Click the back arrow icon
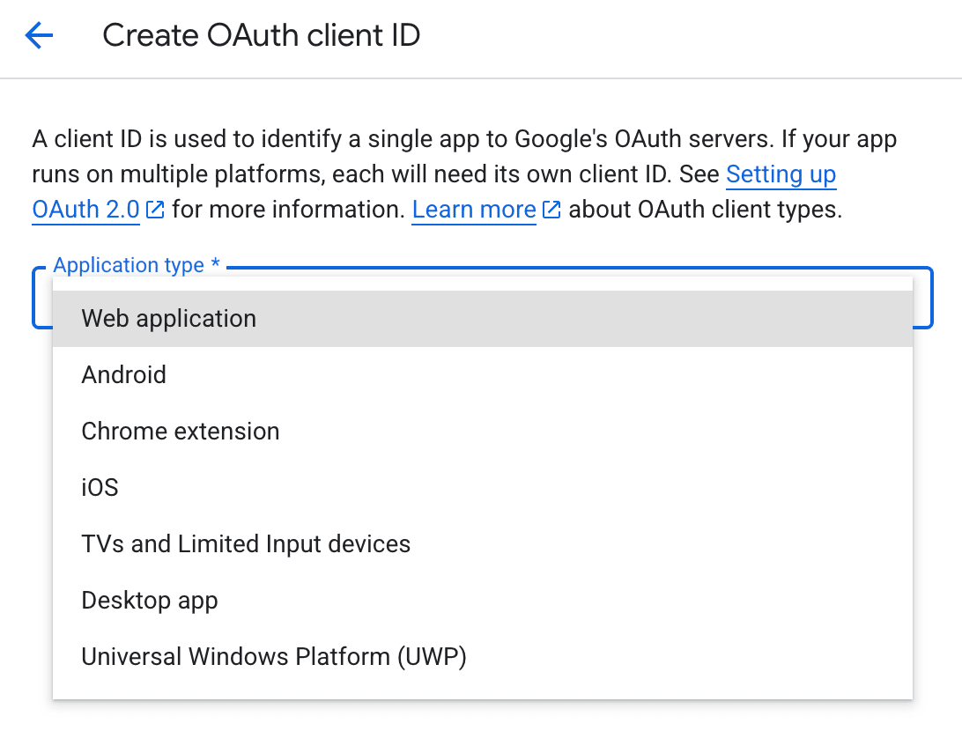Viewport: 962px width, 731px height. (40, 36)
